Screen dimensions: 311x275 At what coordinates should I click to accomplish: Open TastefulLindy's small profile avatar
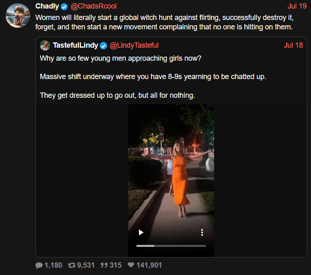click(x=45, y=46)
